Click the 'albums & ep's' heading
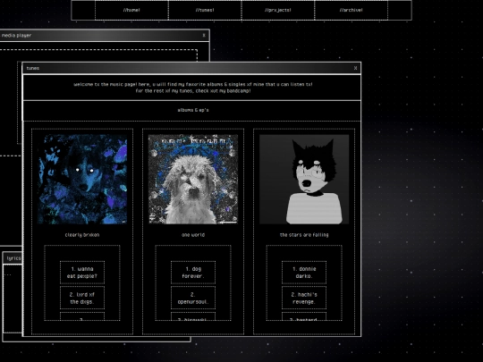483x362 pixels. coord(193,110)
